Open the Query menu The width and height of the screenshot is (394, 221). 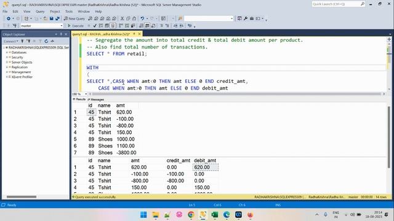tap(40, 12)
